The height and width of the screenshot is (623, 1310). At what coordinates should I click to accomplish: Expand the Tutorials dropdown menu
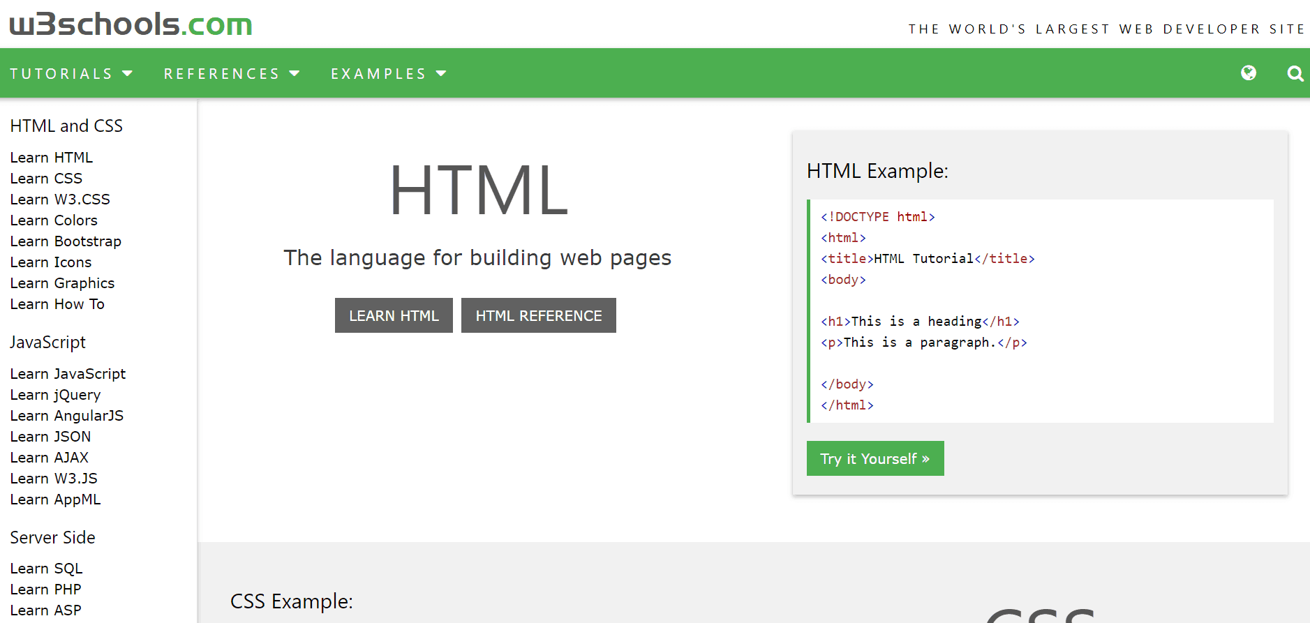(71, 73)
